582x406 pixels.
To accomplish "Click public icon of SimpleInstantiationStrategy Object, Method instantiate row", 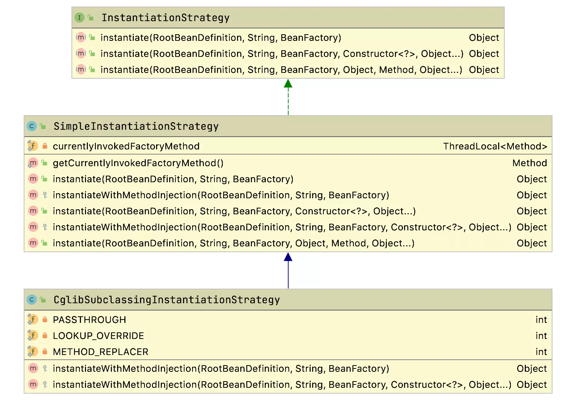I will [x=44, y=243].
